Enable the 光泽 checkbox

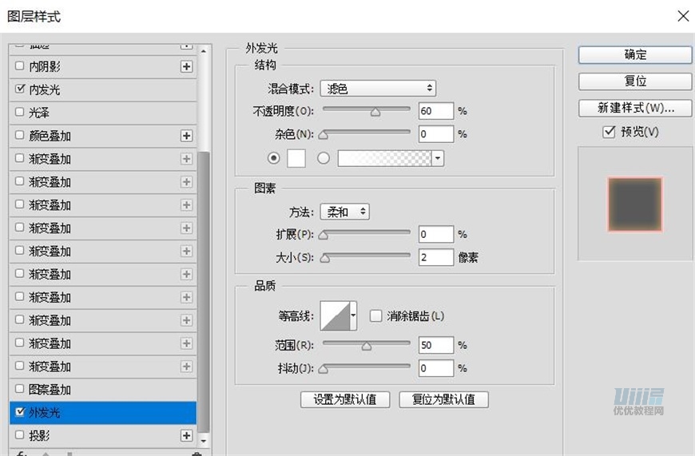tap(20, 113)
